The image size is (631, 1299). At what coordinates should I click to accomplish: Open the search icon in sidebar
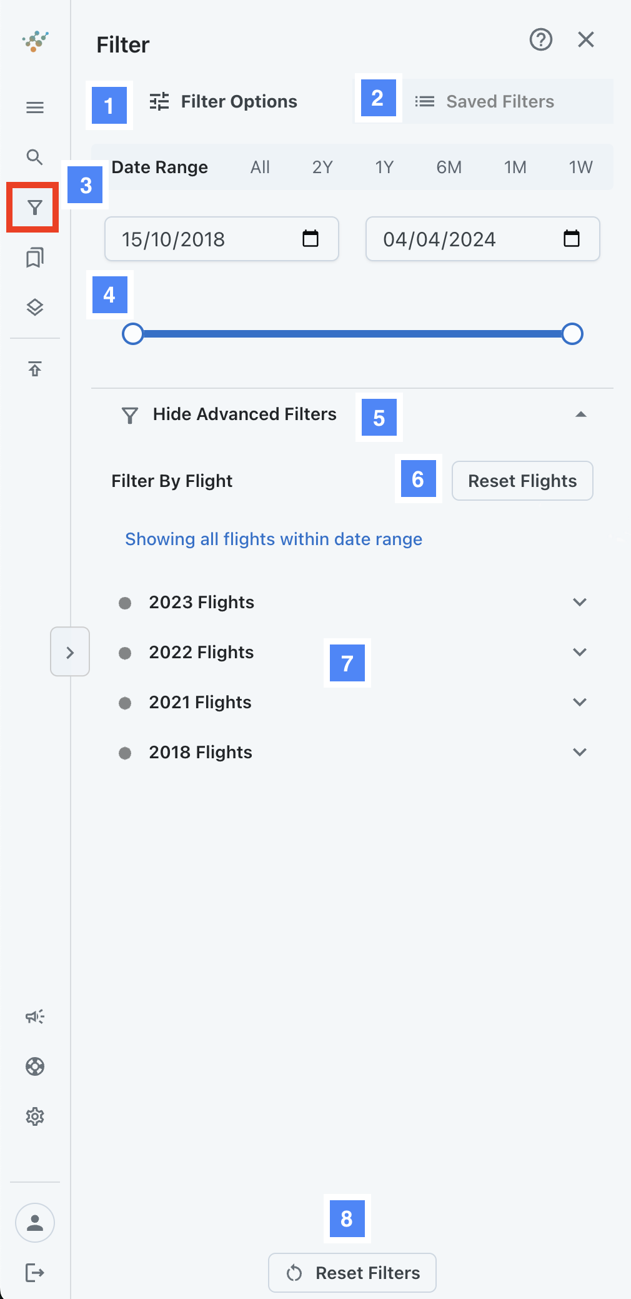tap(35, 157)
